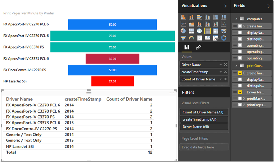This screenshot has width=274, height=162.
Task: Choose the area chart visualization
Action: pyautogui.click(x=191, y=24)
